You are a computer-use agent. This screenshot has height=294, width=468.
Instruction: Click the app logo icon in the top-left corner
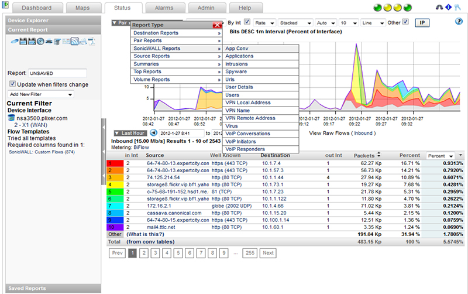[x=5, y=5]
